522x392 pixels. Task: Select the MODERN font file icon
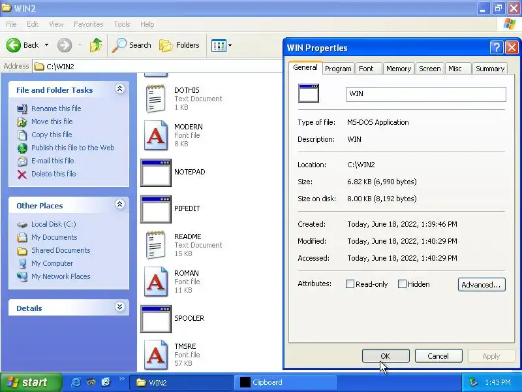pos(155,135)
